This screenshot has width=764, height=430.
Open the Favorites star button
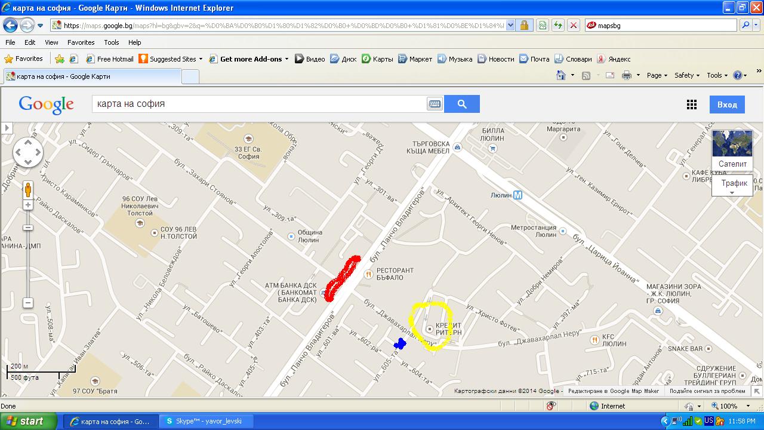pyautogui.click(x=24, y=59)
